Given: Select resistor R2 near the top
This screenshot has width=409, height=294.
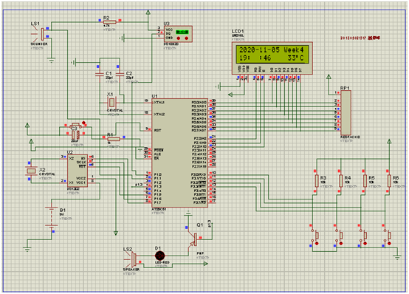Looking at the screenshot, I should [x=110, y=22].
